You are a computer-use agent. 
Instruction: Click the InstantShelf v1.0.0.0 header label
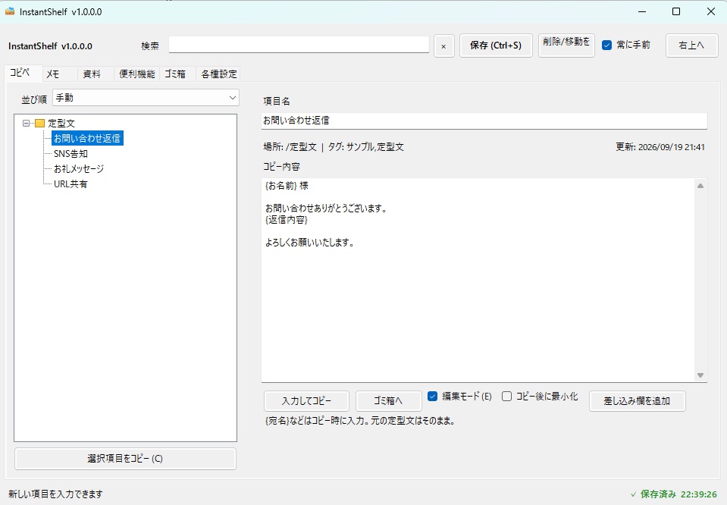pyautogui.click(x=50, y=46)
